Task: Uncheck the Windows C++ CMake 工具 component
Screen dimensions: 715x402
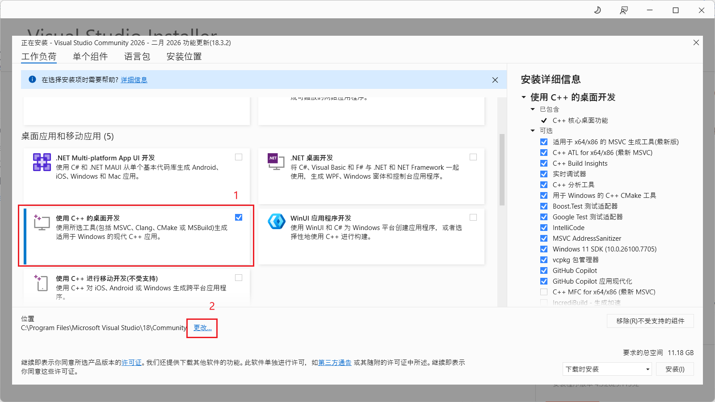Action: 544,196
